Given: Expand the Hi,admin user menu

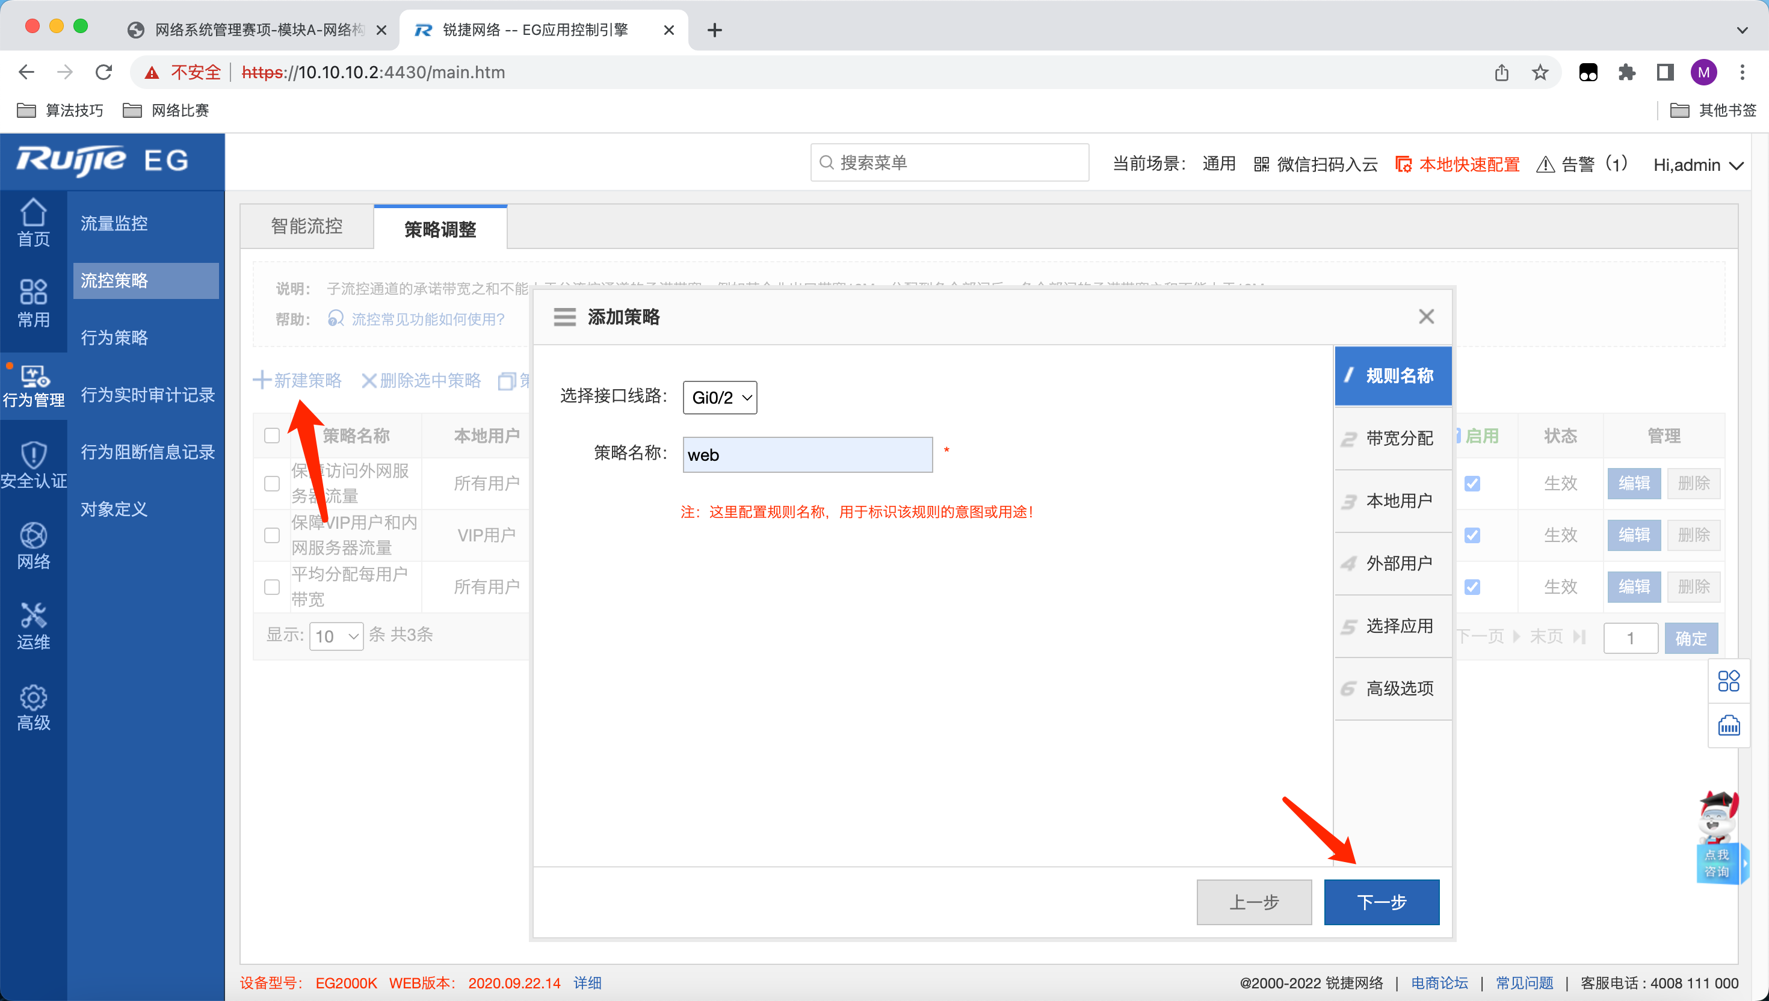Looking at the screenshot, I should tap(1697, 165).
